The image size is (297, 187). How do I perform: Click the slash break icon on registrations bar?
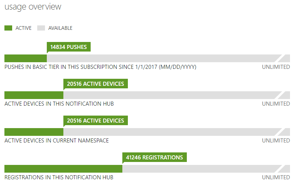coord(280,169)
